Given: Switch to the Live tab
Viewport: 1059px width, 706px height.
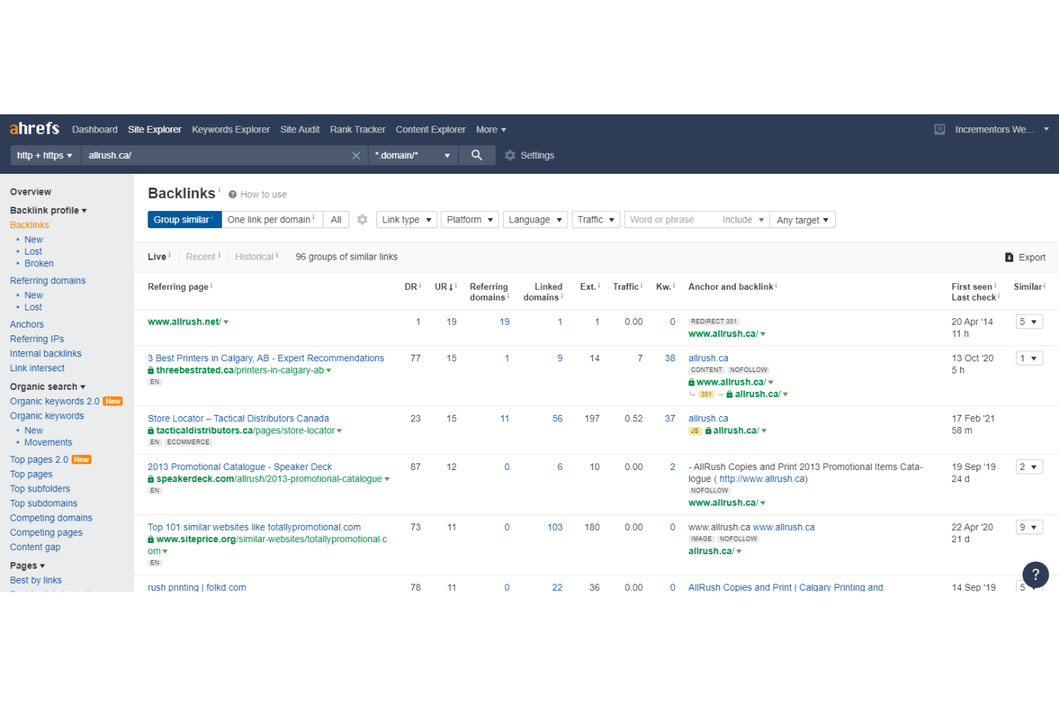Looking at the screenshot, I should point(157,257).
